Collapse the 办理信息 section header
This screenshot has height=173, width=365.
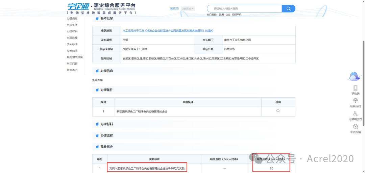coord(194,71)
